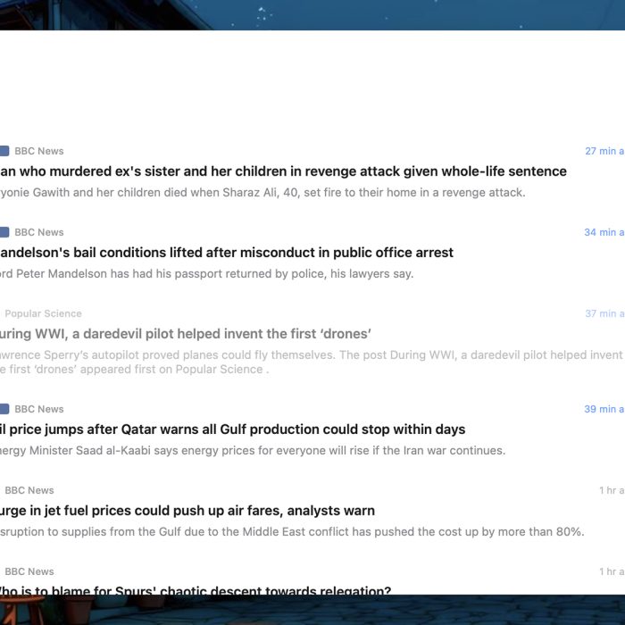Screen dimensions: 625x625
Task: Click the 34 min ago timestamp
Action: (x=604, y=232)
